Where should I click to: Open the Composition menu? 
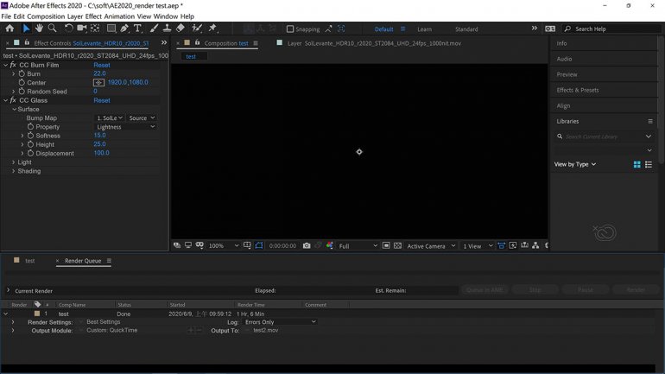46,16
